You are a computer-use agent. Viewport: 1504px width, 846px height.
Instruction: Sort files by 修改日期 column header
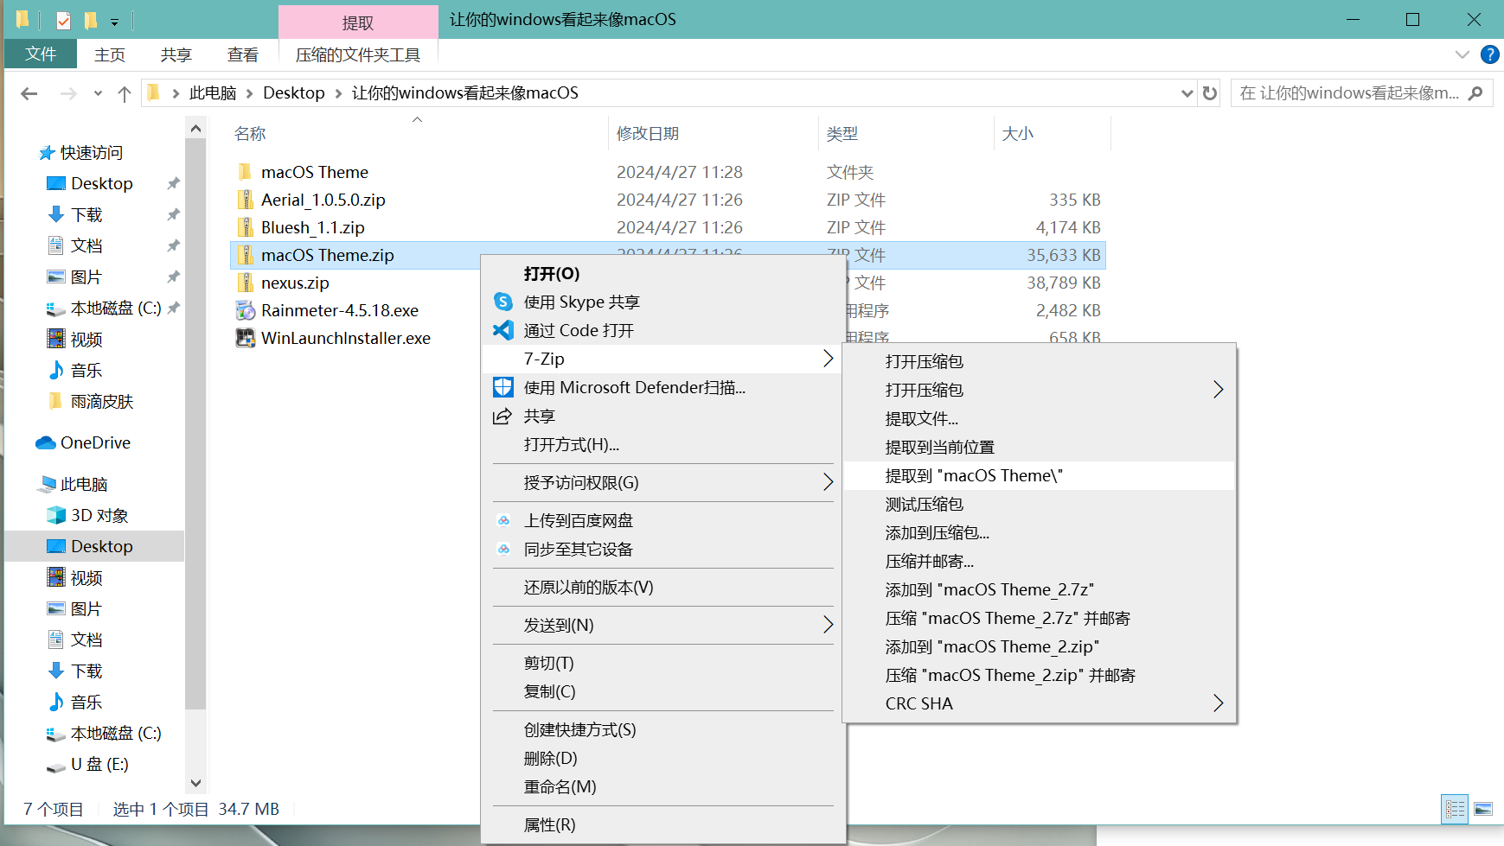pos(647,134)
